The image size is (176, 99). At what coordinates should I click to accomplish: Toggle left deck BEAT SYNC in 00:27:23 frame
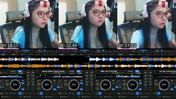click(137, 71)
